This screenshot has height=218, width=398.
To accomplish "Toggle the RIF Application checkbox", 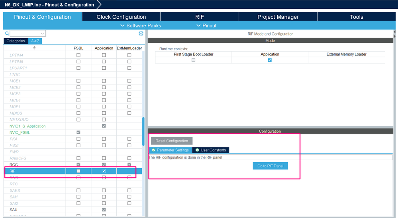I will click(104, 171).
